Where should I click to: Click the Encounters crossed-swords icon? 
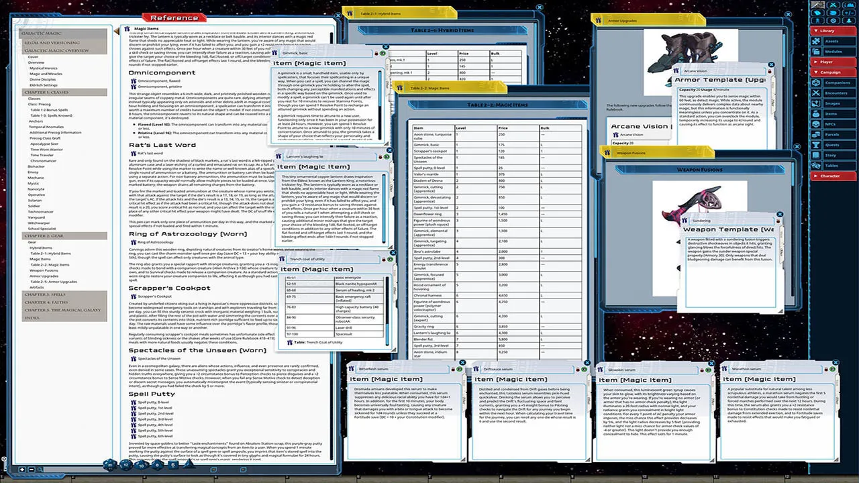817,93
